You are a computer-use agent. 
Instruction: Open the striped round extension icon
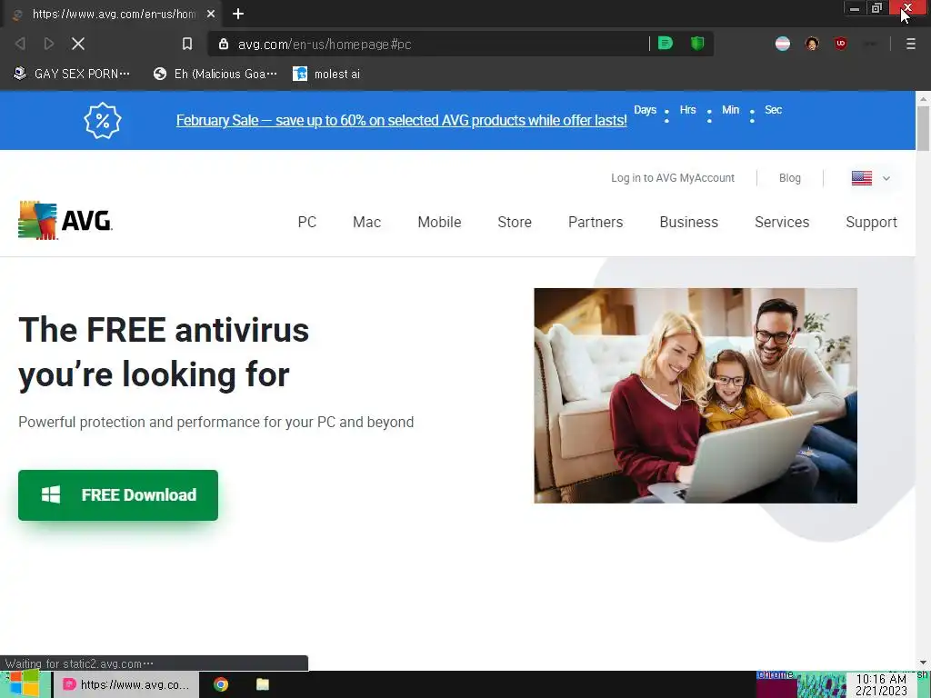click(x=783, y=44)
